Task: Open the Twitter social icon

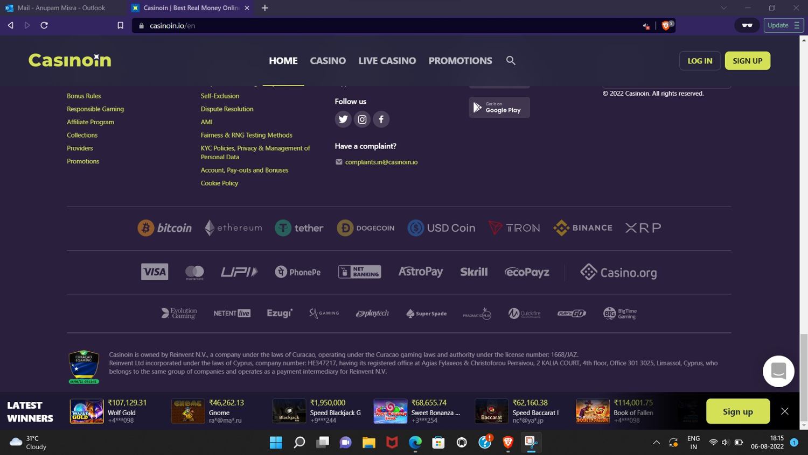Action: [x=343, y=119]
